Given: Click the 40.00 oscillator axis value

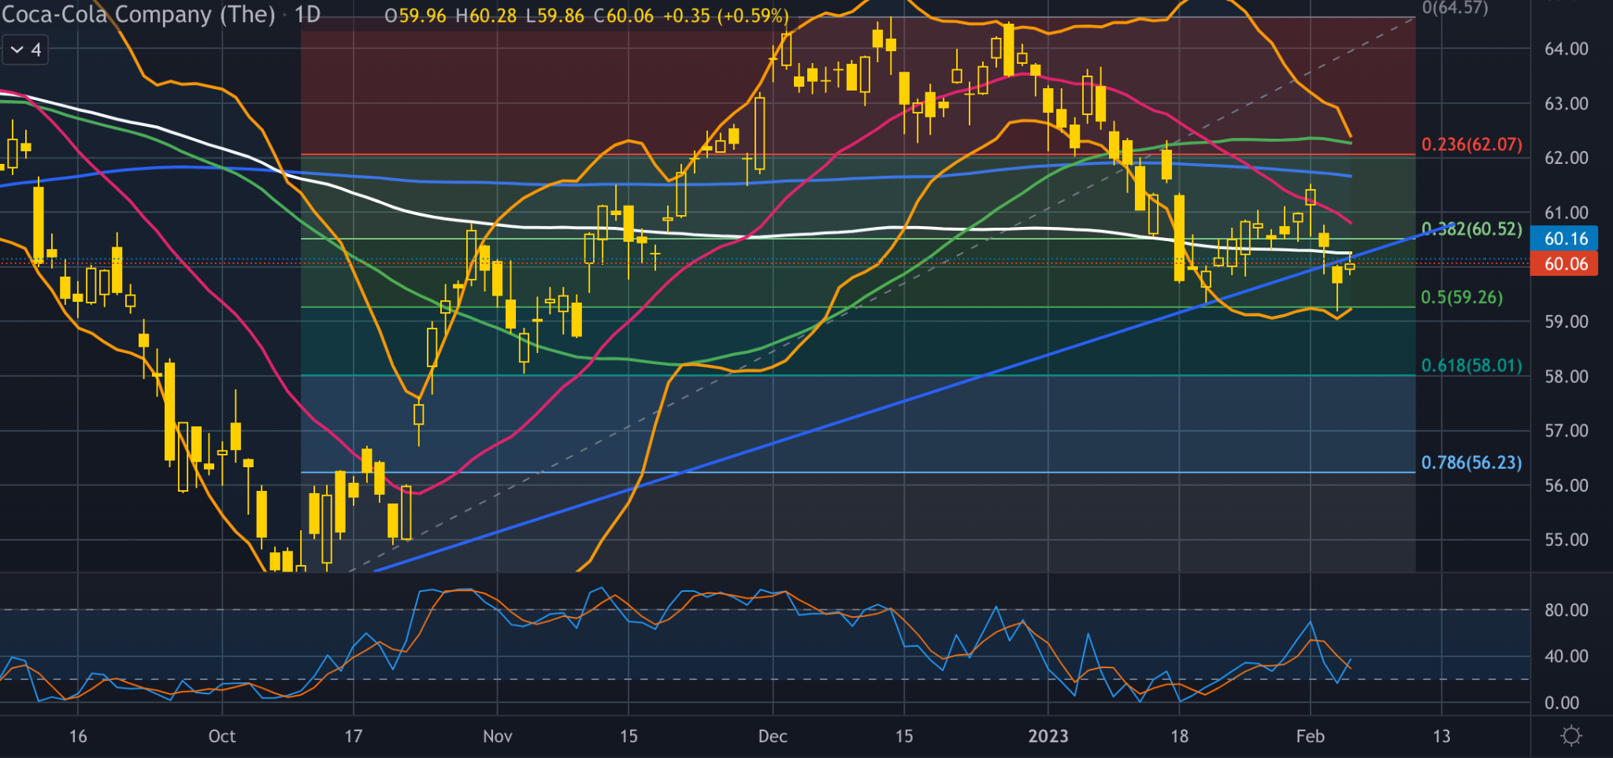Looking at the screenshot, I should tap(1566, 656).
